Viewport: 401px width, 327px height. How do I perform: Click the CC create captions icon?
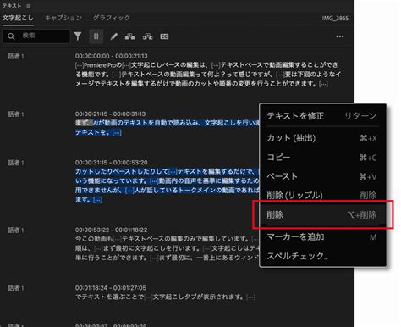coord(164,36)
